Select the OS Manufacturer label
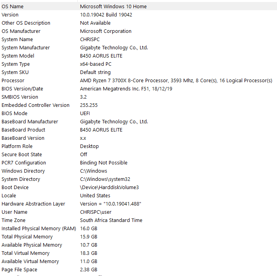This screenshot has height=276, width=277. [21, 31]
